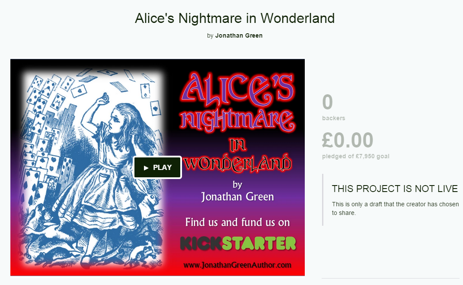
Task: Click the THIS PROJECT IS NOT LIVE heading
Action: (x=395, y=189)
